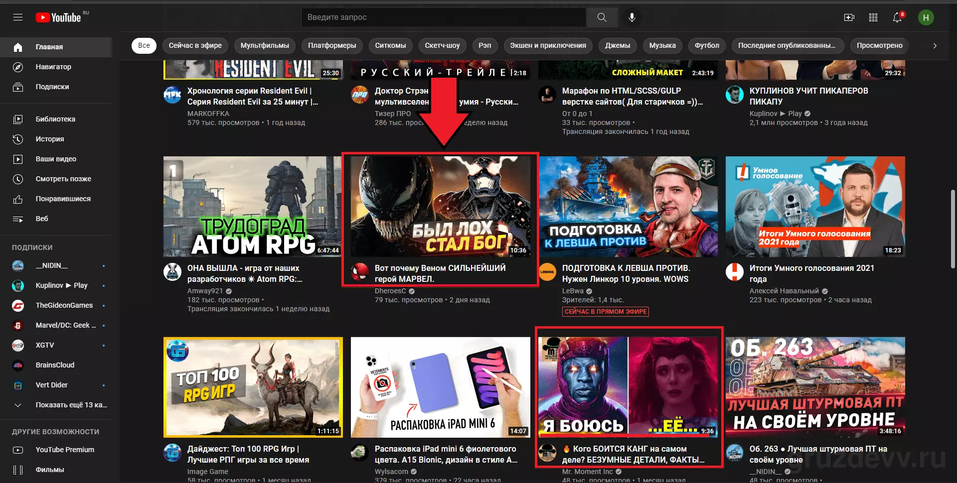Select the Скетч-шоу chip
The image size is (957, 483).
point(443,45)
